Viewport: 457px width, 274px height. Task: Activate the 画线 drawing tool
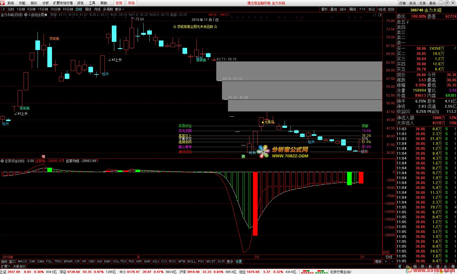click(353, 9)
